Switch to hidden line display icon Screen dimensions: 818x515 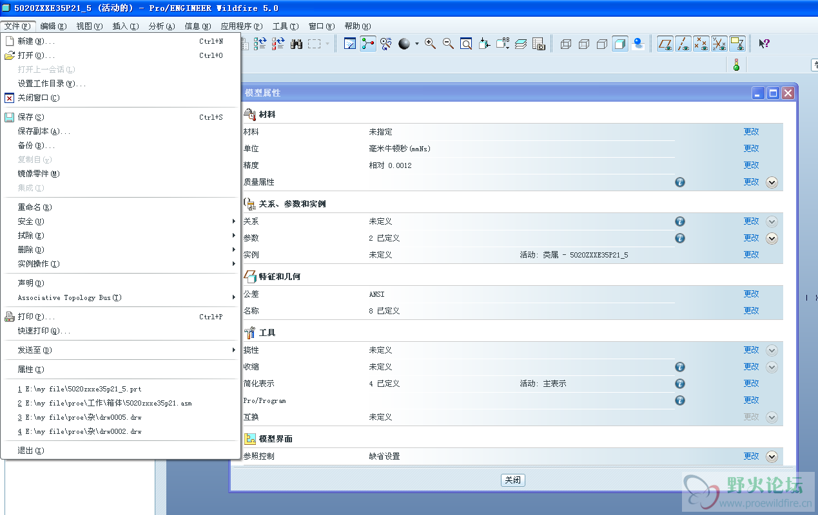coord(584,44)
